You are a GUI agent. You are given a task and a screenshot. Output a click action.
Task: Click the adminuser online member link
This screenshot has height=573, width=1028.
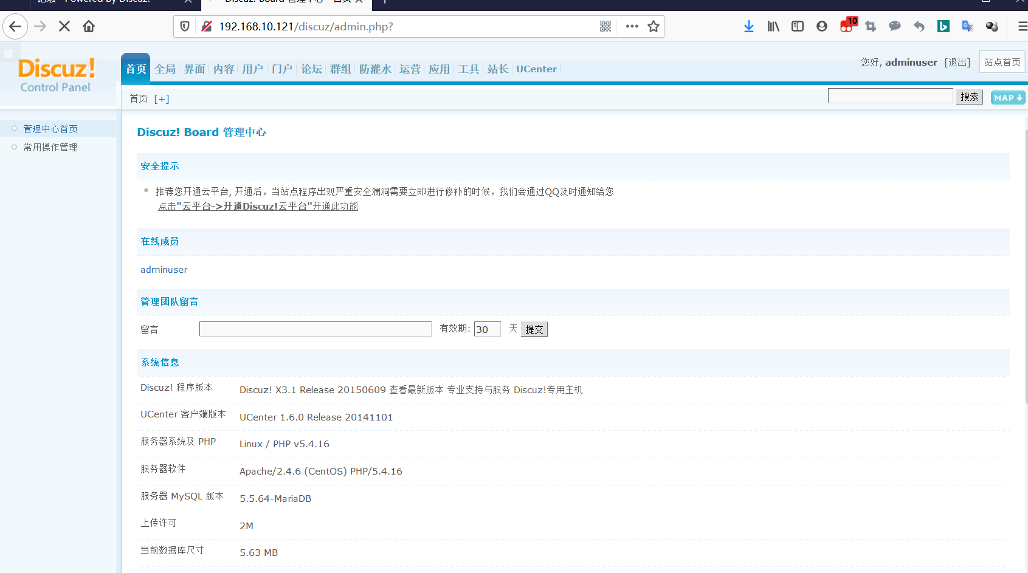point(164,270)
